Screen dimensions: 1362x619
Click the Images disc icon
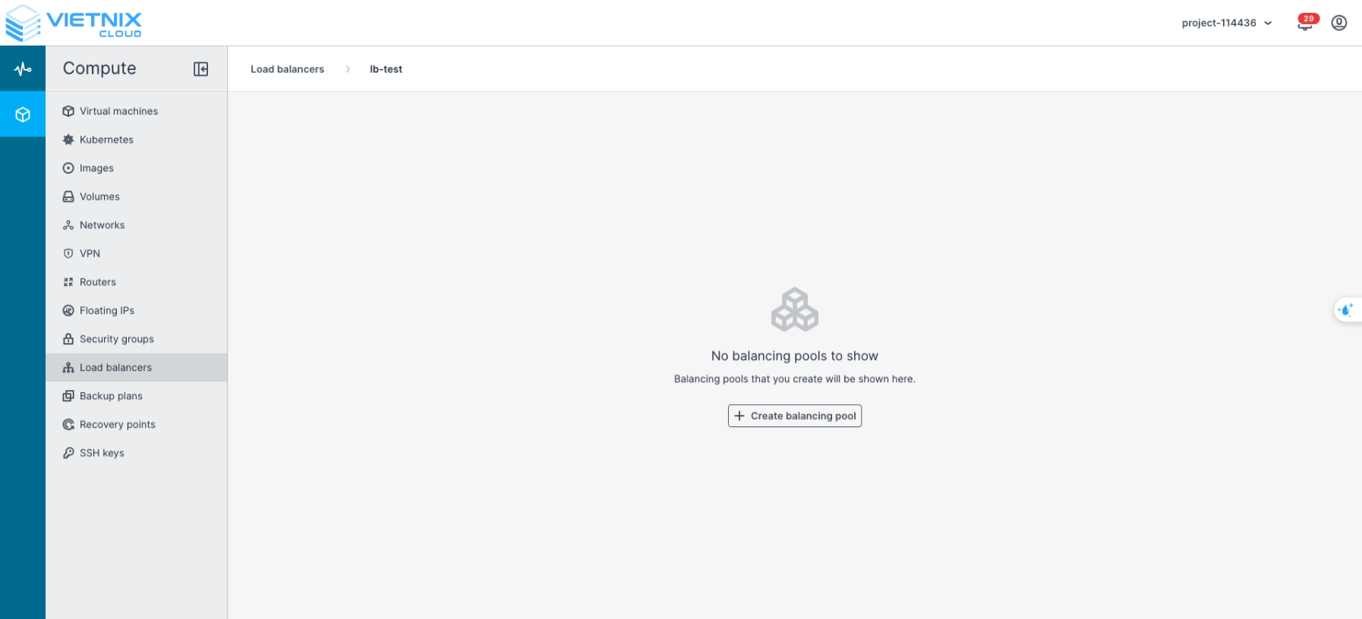[68, 168]
